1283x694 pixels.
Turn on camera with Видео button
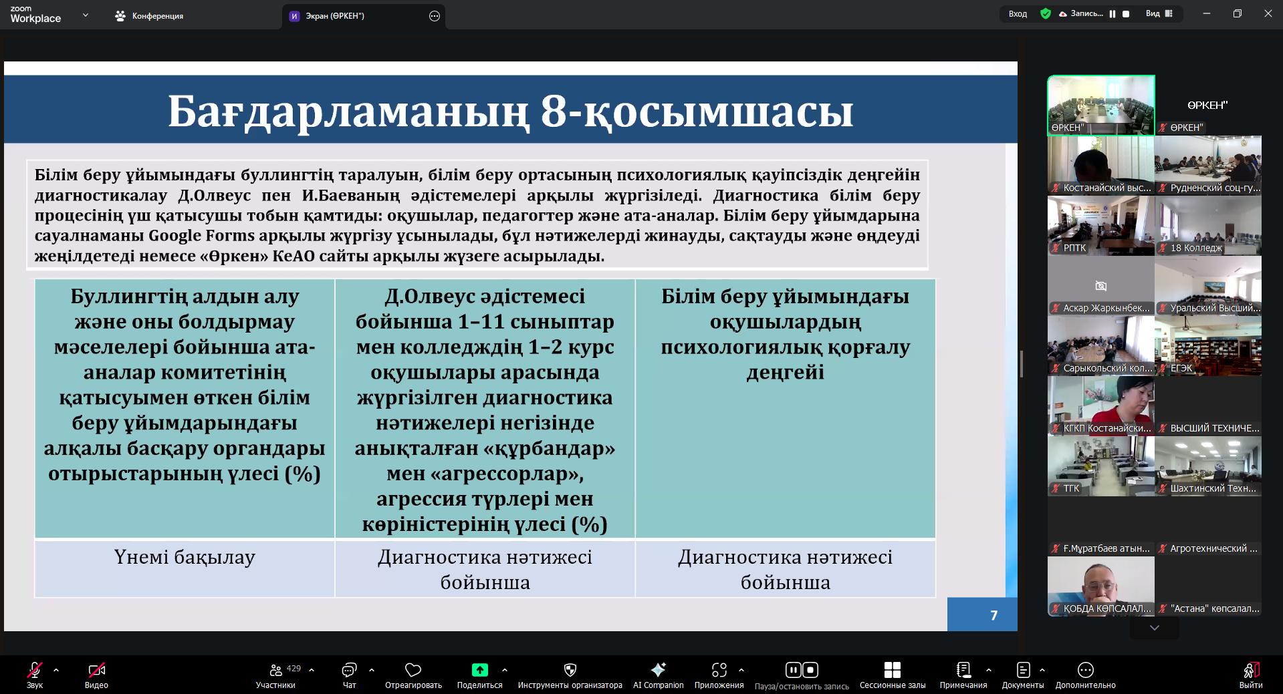pyautogui.click(x=96, y=670)
